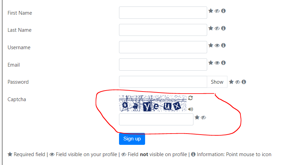Click the Captcha refresh icon
Screen dimensions: 296x165
click(x=190, y=98)
